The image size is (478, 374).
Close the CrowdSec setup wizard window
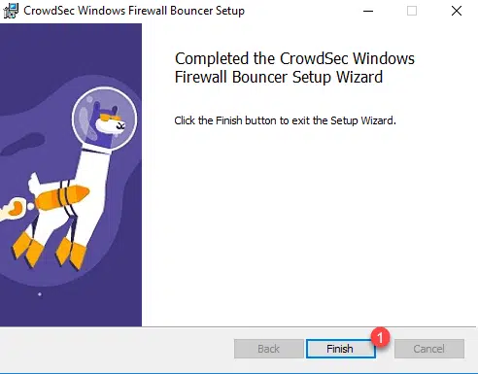457,11
